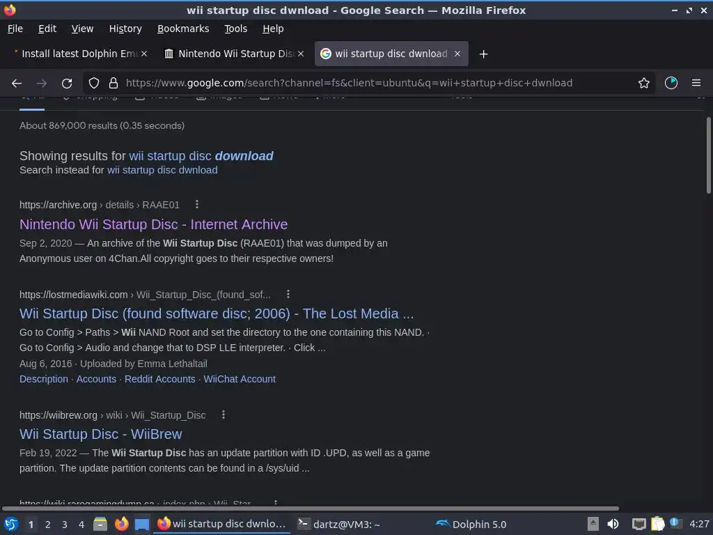Click the vertical page scrollbar thumb
Image resolution: width=713 pixels, height=535 pixels.
[708, 155]
